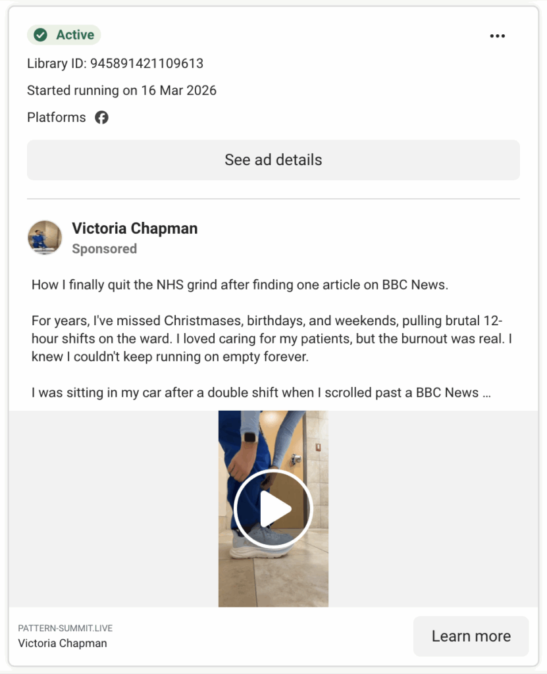Open the three-dot ad options menu
The height and width of the screenshot is (674, 547).
[498, 36]
